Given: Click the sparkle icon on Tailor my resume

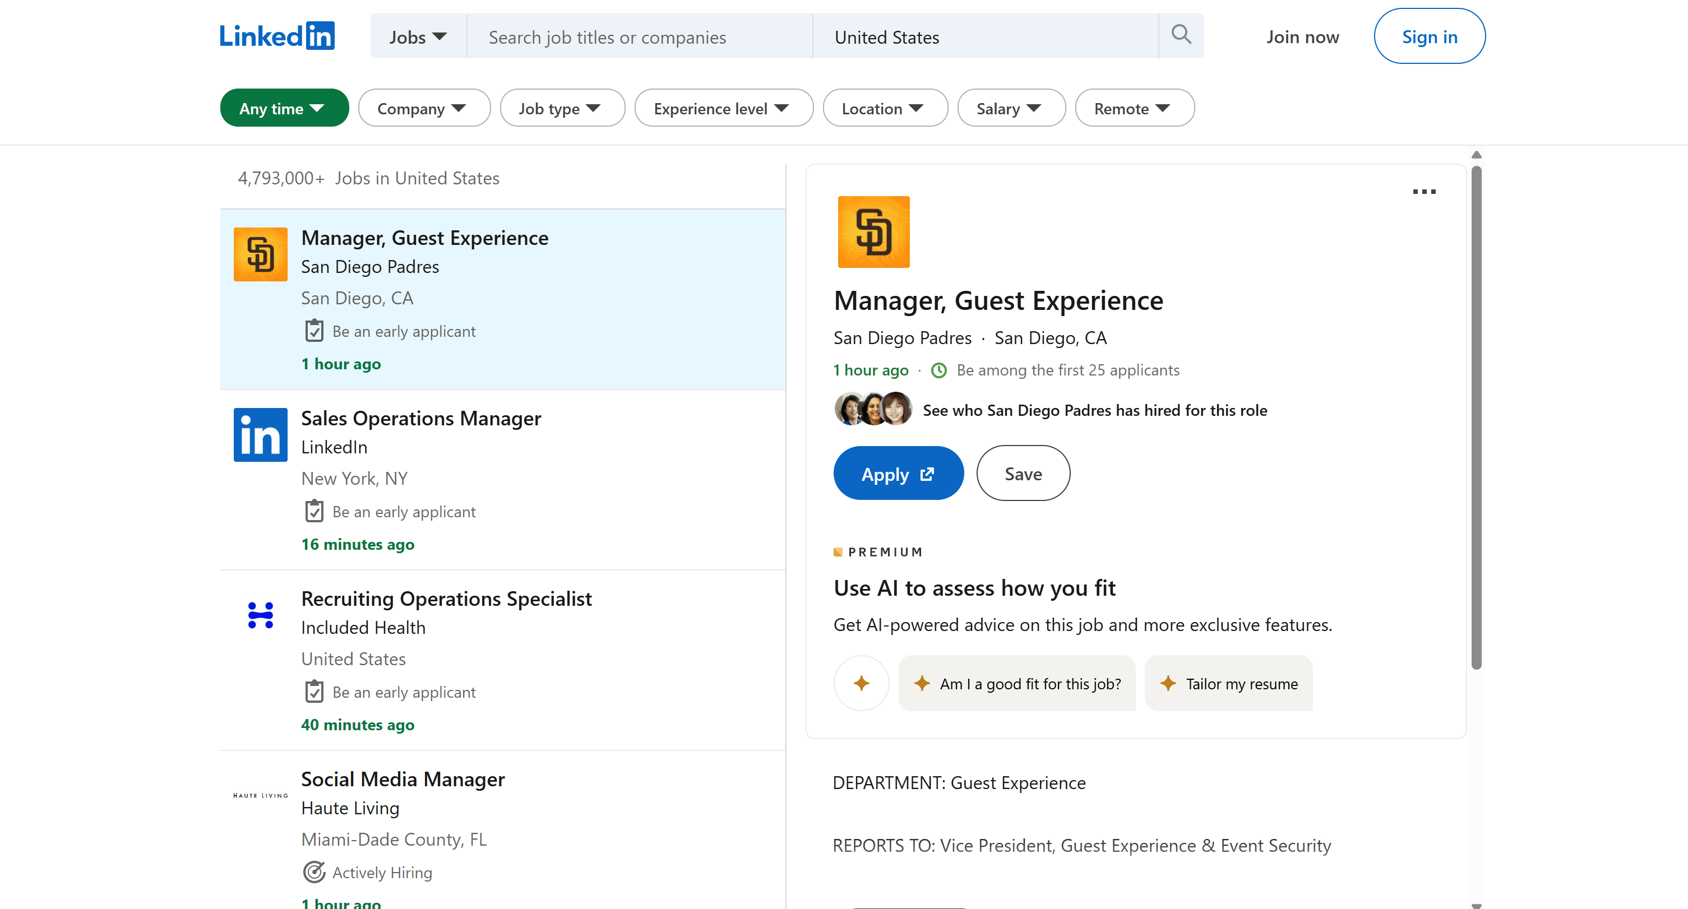Looking at the screenshot, I should [x=1169, y=683].
